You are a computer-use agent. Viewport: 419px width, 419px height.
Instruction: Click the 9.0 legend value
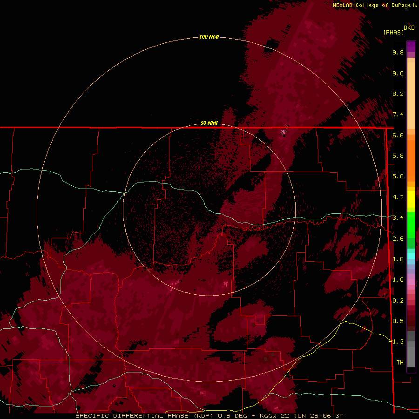tap(398, 73)
